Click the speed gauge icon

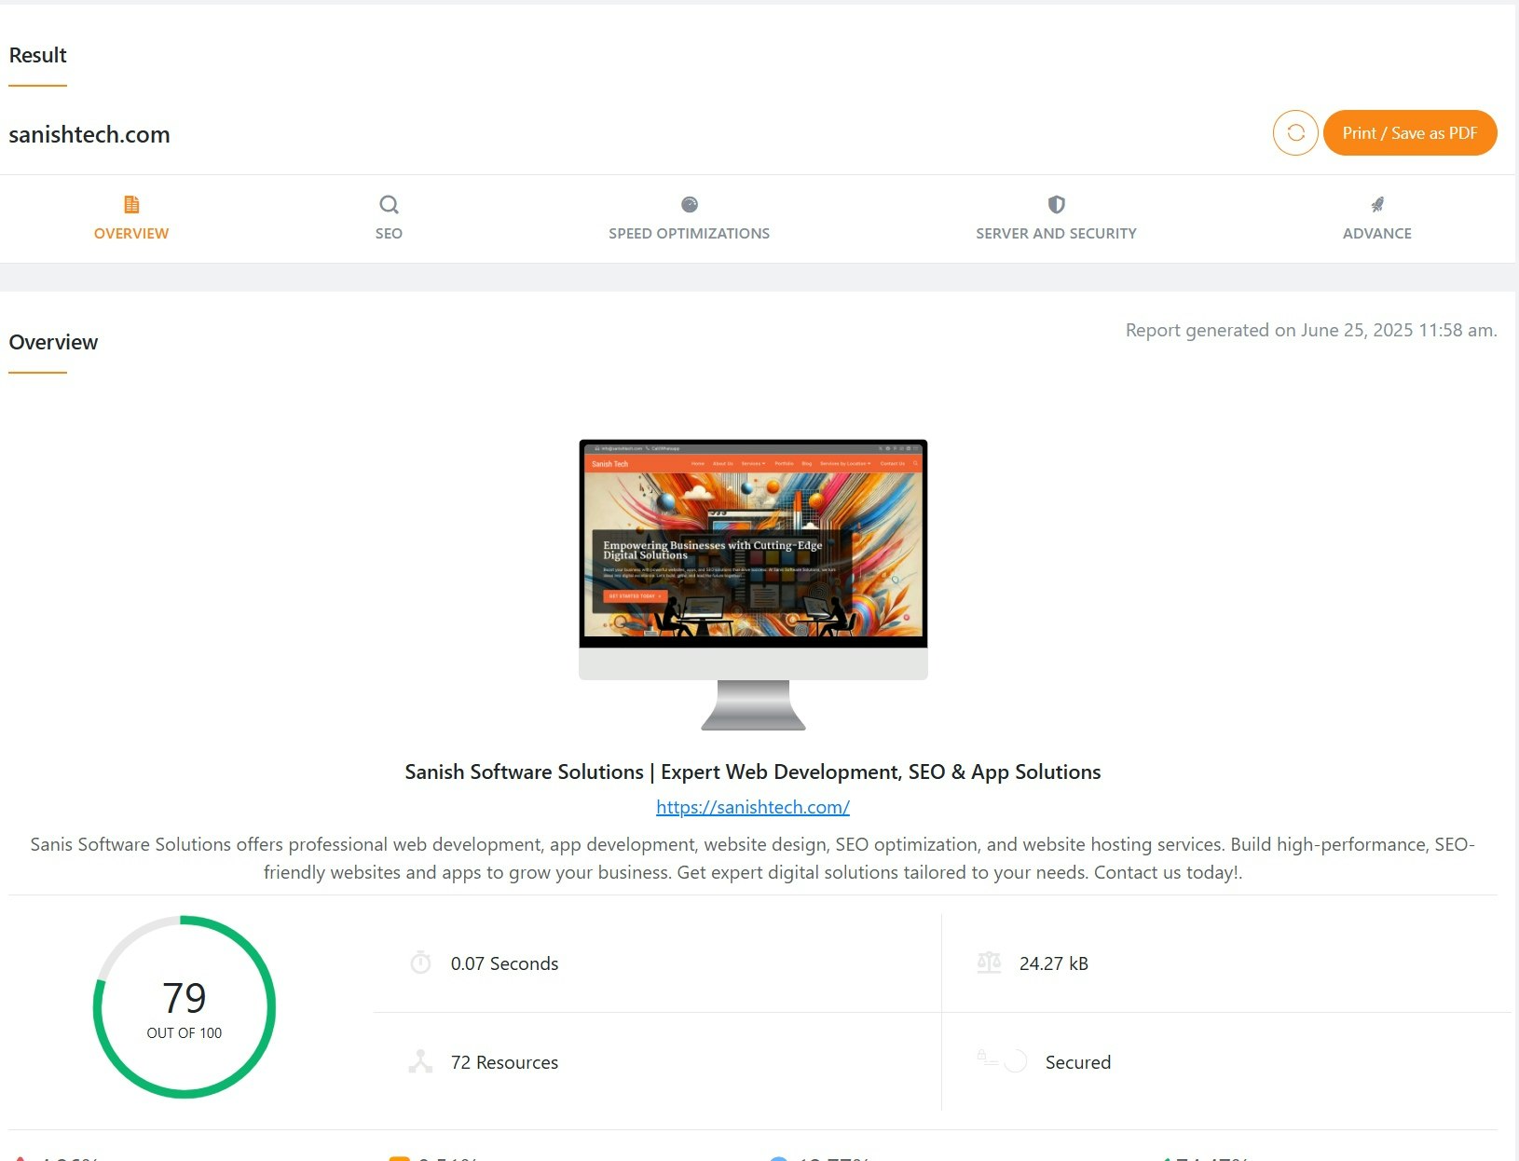[x=690, y=204]
